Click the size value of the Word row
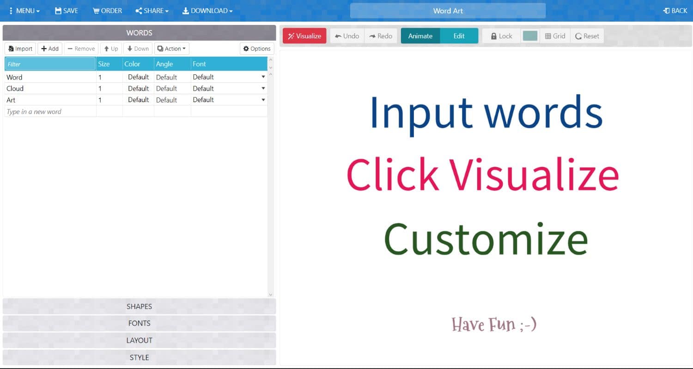This screenshot has width=693, height=369. point(109,77)
